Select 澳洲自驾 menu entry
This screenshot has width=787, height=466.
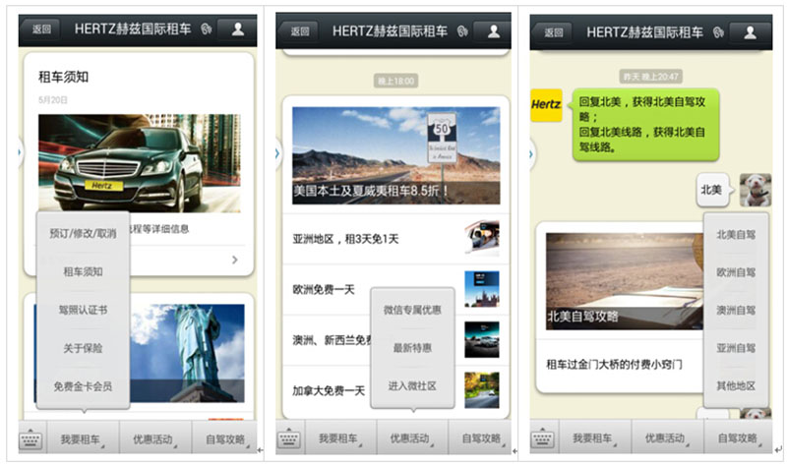pos(736,311)
